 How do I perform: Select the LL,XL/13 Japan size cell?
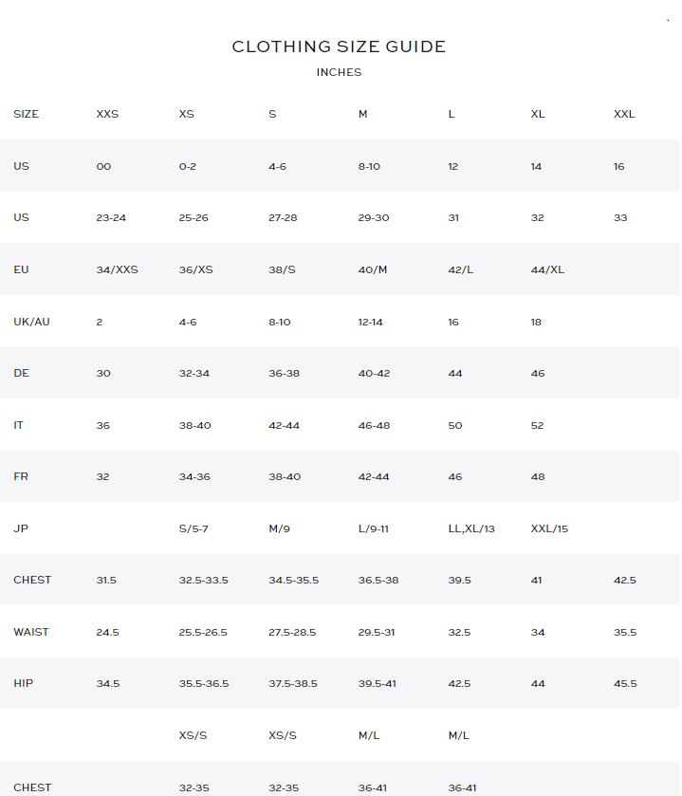[x=471, y=528]
